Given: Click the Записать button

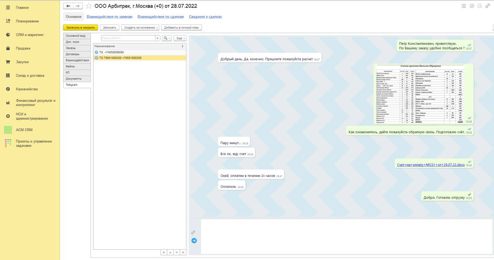Looking at the screenshot, I should [x=110, y=28].
